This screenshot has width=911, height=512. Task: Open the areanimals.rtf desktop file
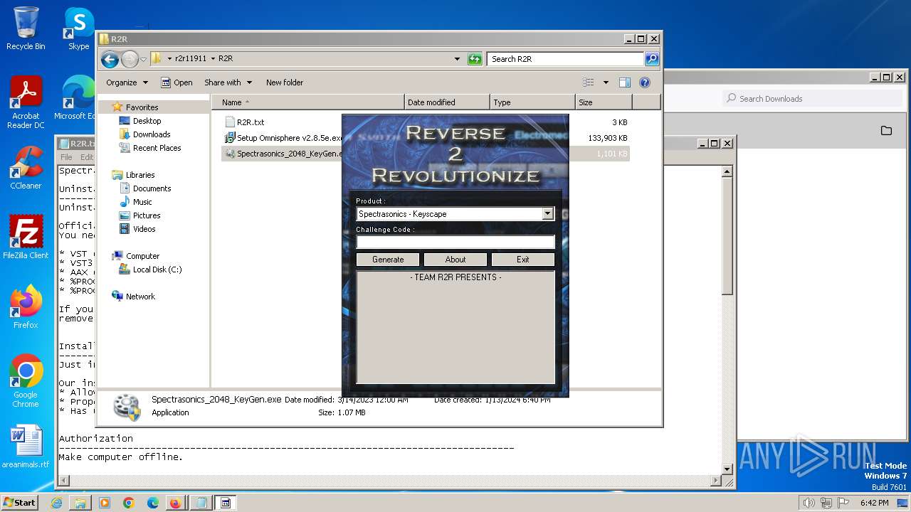pyautogui.click(x=26, y=447)
